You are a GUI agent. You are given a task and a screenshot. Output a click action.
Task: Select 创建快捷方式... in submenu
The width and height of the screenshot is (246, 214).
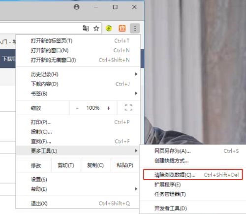point(193,160)
